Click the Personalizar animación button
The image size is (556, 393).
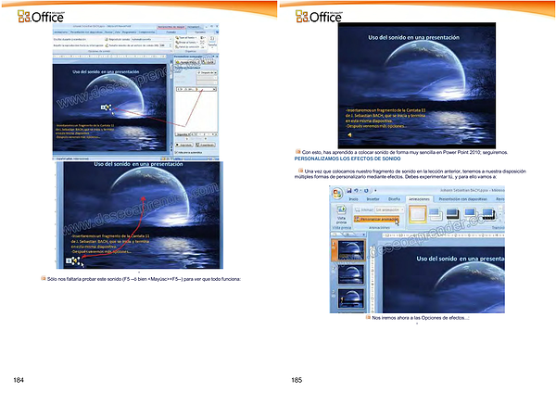click(x=377, y=219)
